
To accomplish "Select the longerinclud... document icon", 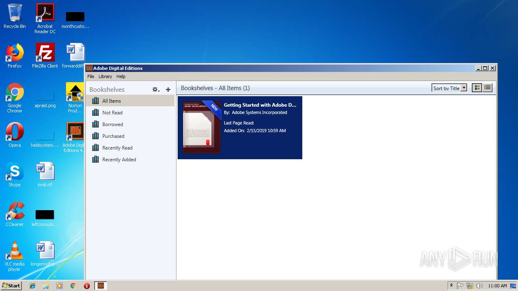I will 45,254.
